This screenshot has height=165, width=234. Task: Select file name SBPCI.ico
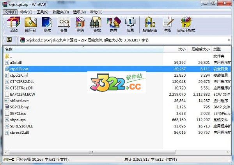point(18,113)
